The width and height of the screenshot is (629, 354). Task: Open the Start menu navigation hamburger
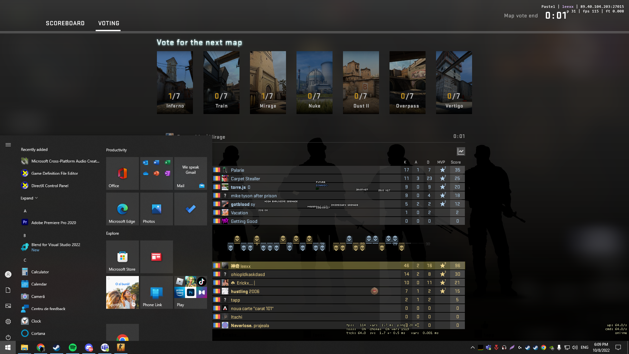(x=8, y=145)
